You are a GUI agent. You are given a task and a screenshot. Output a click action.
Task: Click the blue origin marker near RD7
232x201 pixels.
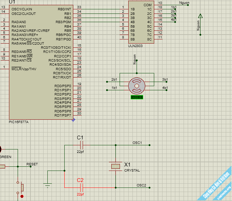(73, 120)
